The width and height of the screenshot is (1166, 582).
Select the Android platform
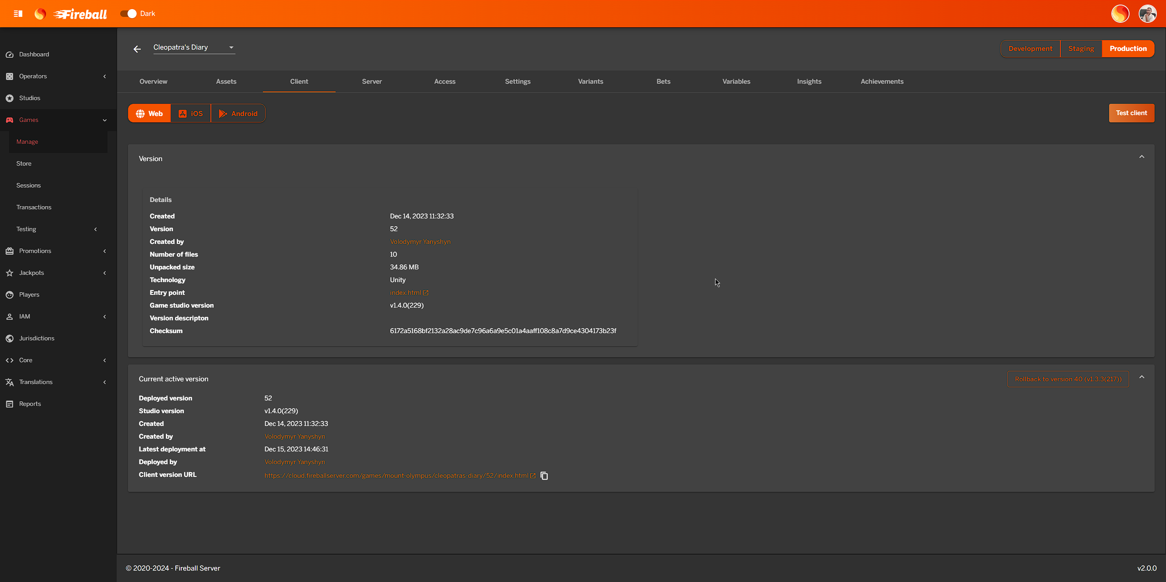pos(238,113)
